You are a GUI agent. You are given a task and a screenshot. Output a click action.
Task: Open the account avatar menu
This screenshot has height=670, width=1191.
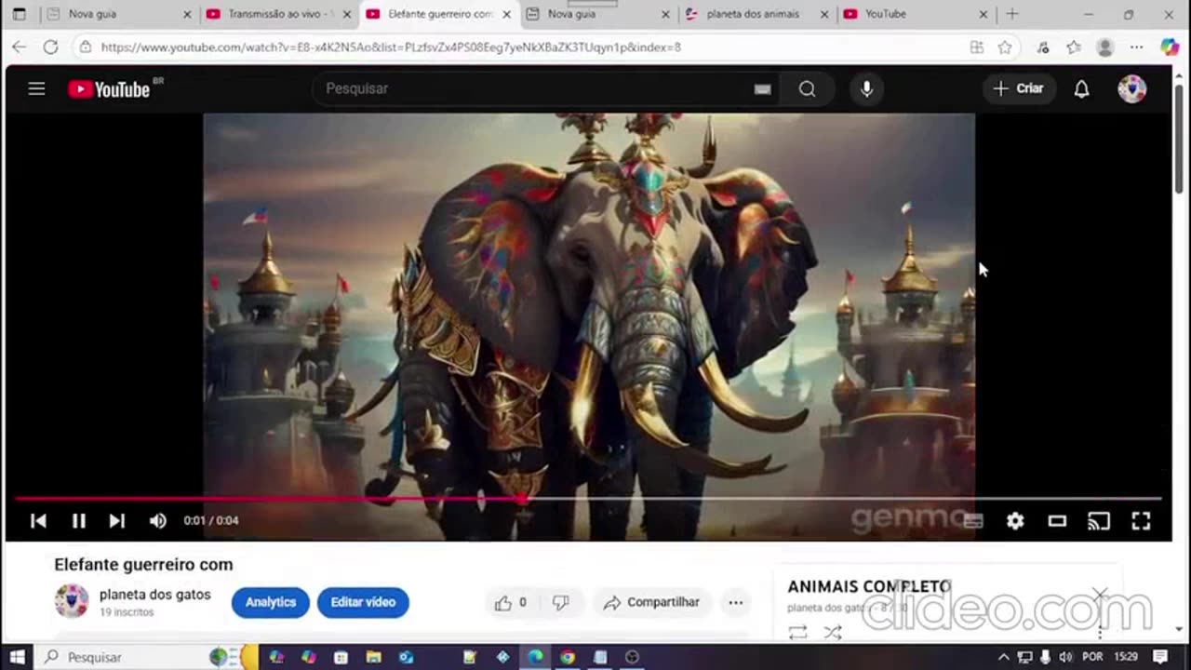(1131, 88)
